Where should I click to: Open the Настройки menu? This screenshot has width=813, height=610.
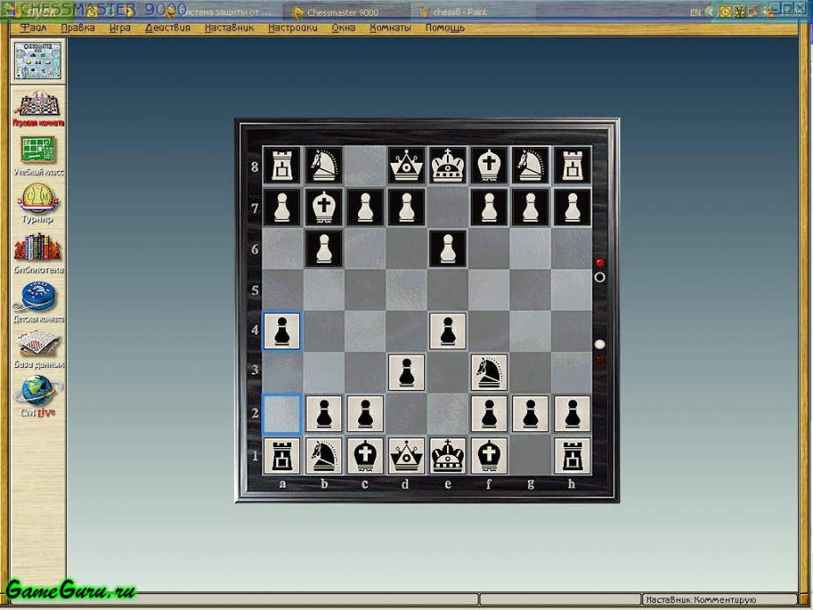pos(292,28)
